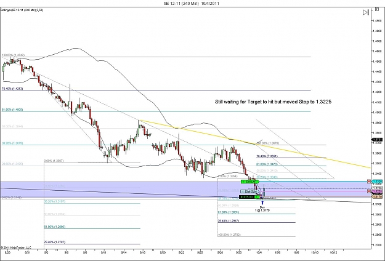
Task: Click the 10/4 date on time axis
Action: tap(259, 252)
